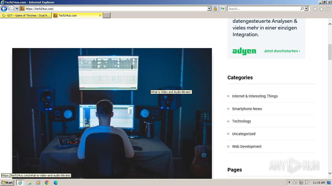Screen dimensions: 332x186
Task: Launch the media player taskbar icon
Action: pos(38,183)
